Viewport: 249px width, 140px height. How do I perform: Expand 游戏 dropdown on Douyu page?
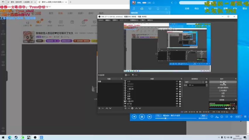point(91,13)
